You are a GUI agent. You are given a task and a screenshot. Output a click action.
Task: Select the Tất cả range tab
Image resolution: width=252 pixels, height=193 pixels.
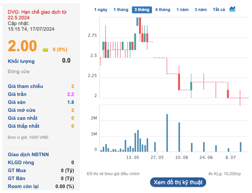219,9
